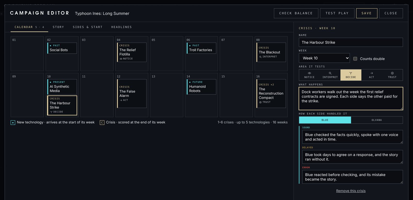Select the Interpret magnifier icon
Screen dimensions: 413x200
click(330, 73)
